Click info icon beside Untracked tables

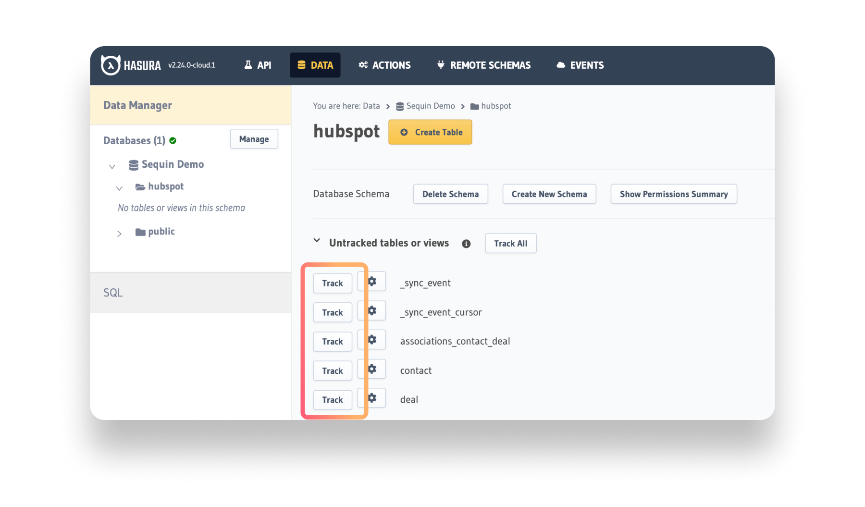click(x=466, y=244)
